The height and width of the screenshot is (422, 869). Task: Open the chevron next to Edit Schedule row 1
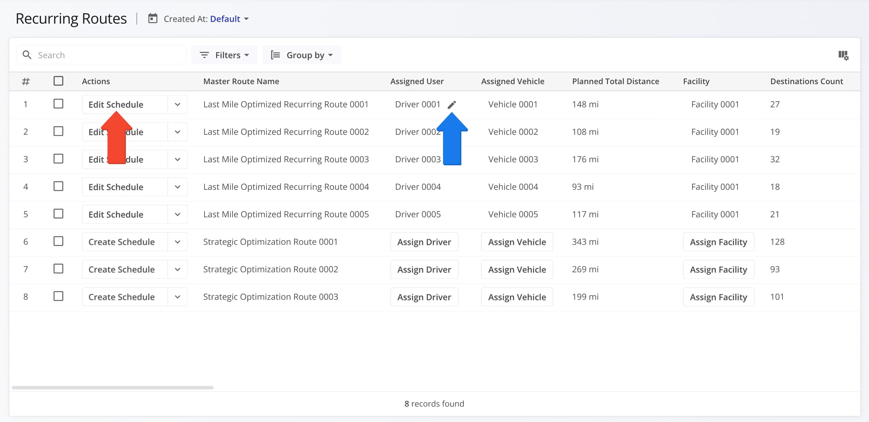click(x=177, y=104)
